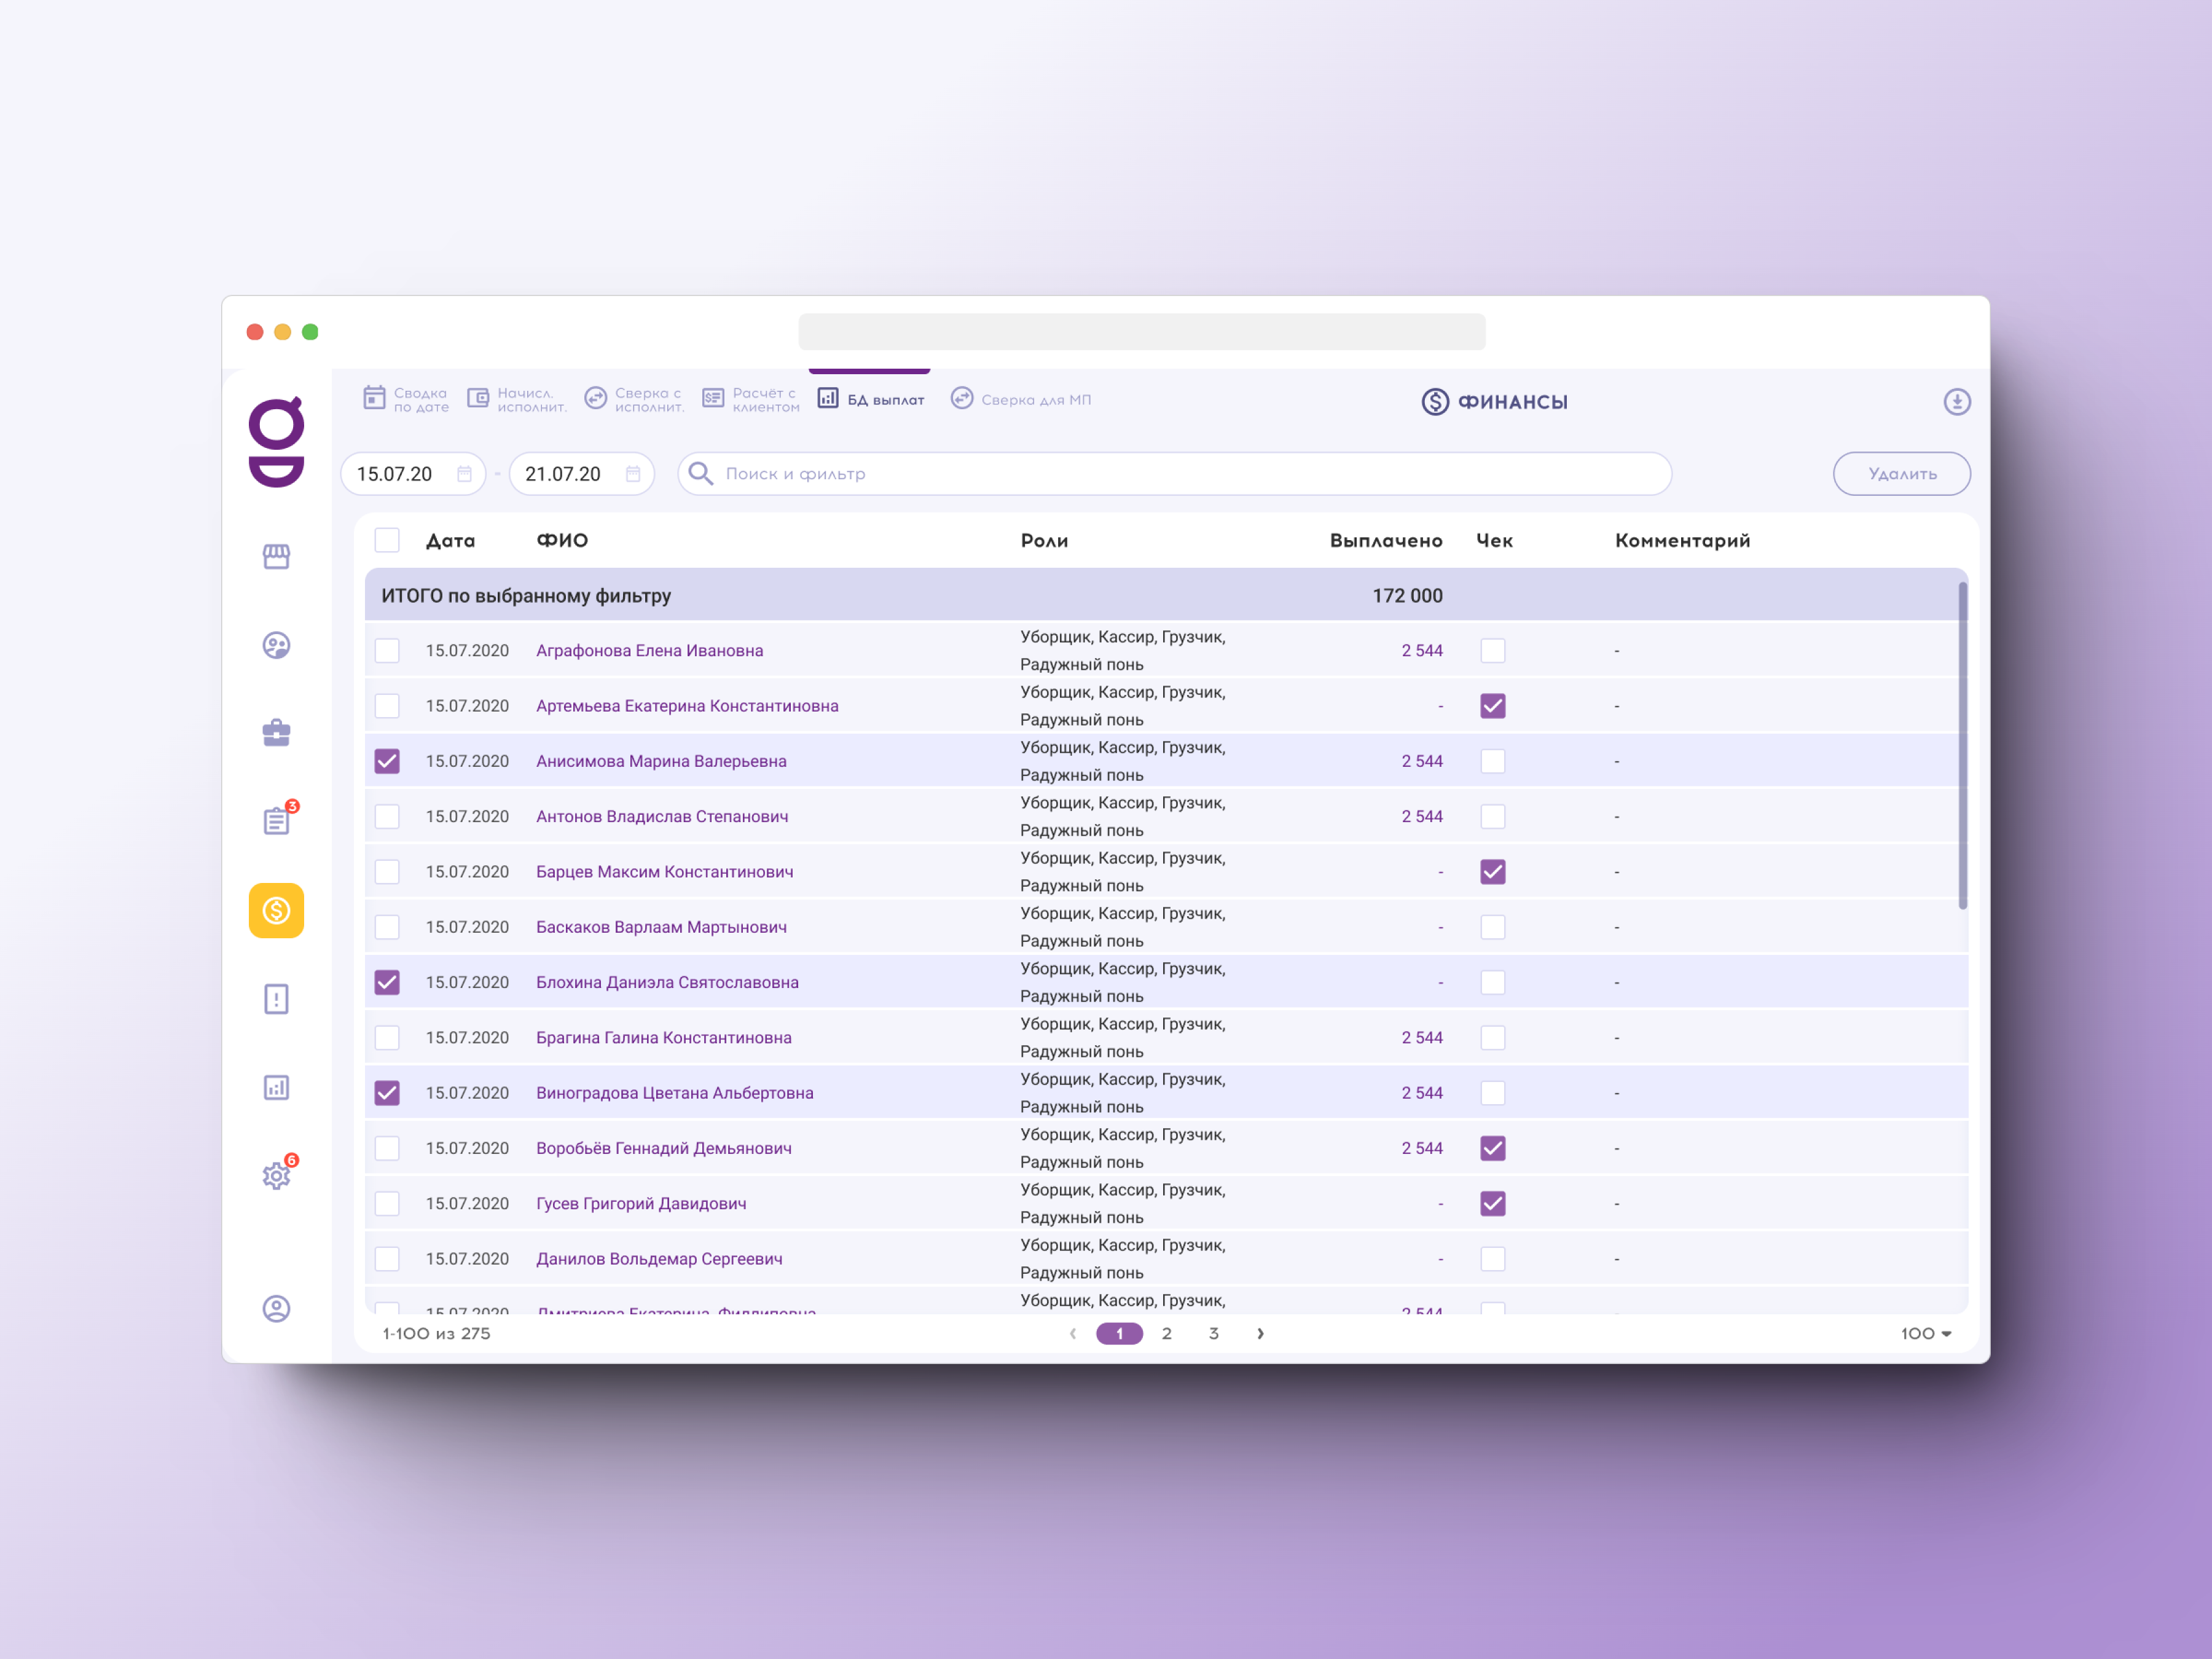Click the Удалить button
This screenshot has width=2212, height=1659.
click(1902, 473)
